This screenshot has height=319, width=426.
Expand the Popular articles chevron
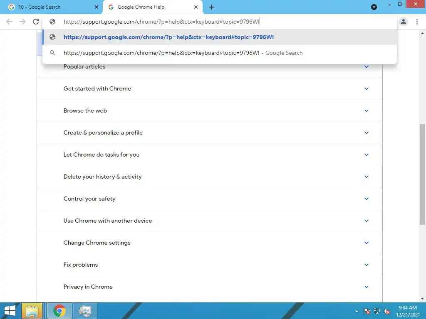[x=366, y=67]
